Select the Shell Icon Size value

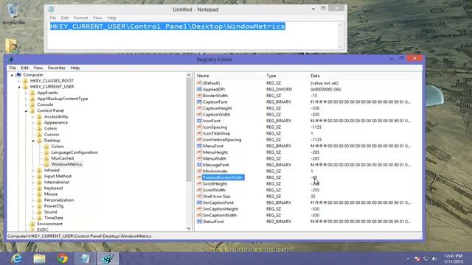click(216, 197)
